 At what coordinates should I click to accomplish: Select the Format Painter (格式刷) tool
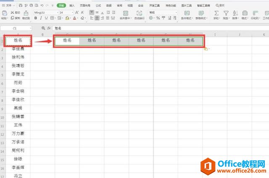pos(26,16)
